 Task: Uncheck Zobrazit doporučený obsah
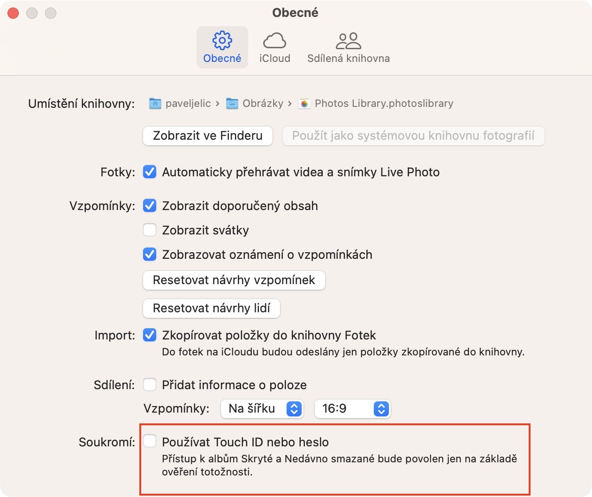pos(150,206)
